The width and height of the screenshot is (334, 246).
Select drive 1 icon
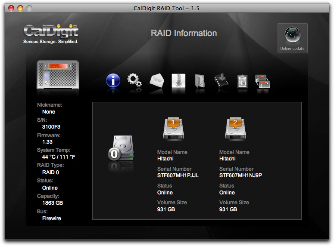174,129
